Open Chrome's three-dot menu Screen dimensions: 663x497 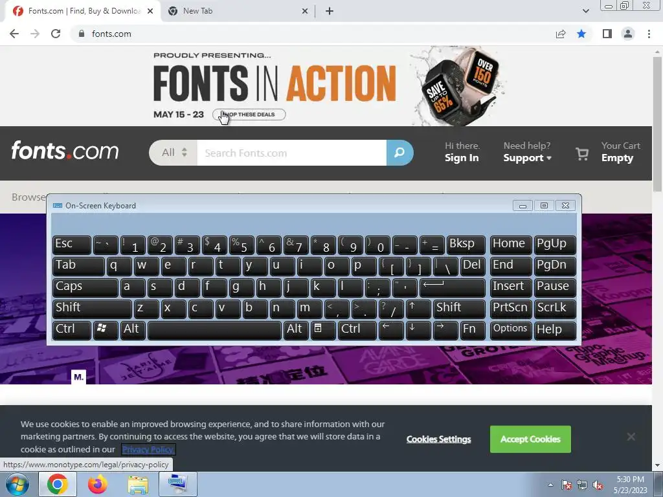pyautogui.click(x=649, y=34)
